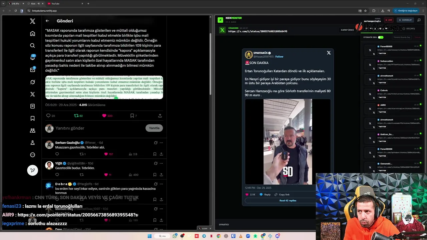Screen dimensions: 427x240
Task: Open WhatsApp in the taskbar
Action: pos(175,236)
